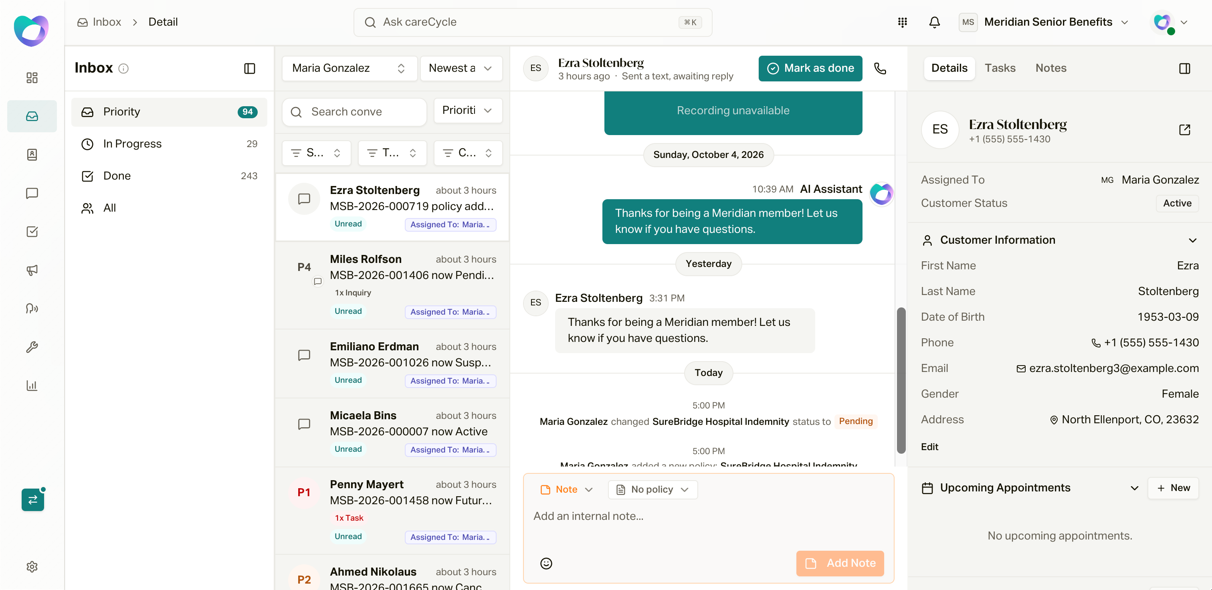Click the location pin beside North Ellenport
1212x590 pixels.
point(1054,420)
